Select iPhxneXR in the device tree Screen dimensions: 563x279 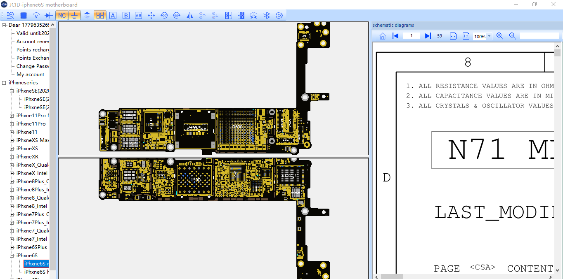[27, 157]
